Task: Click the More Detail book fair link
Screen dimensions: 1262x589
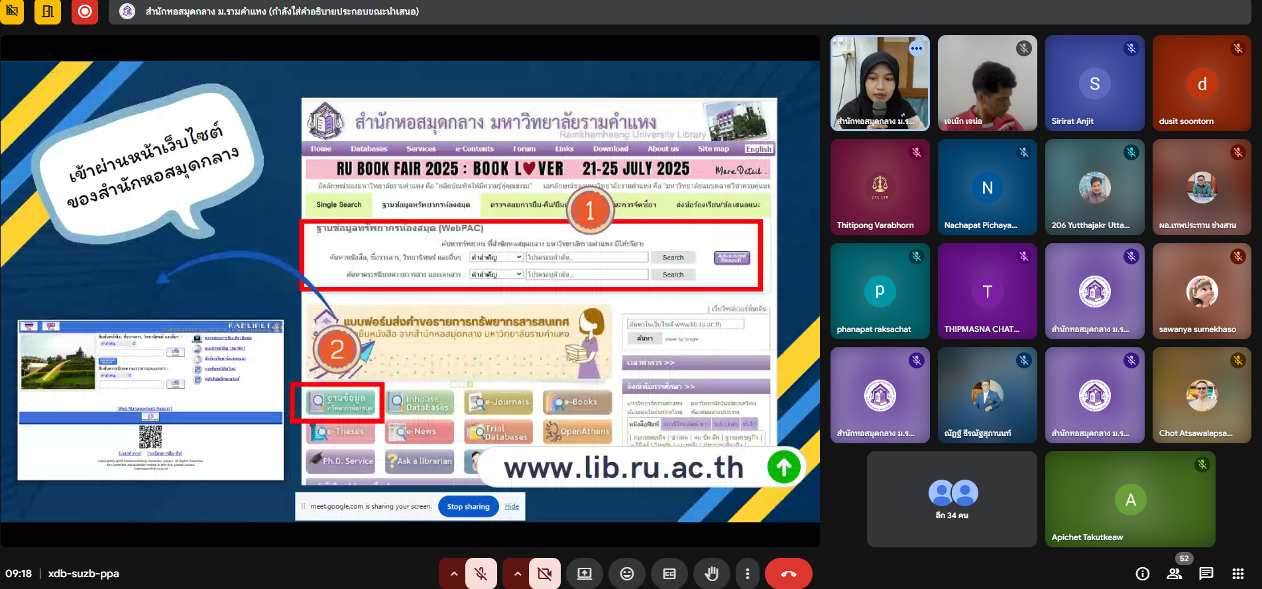Action: (x=740, y=171)
